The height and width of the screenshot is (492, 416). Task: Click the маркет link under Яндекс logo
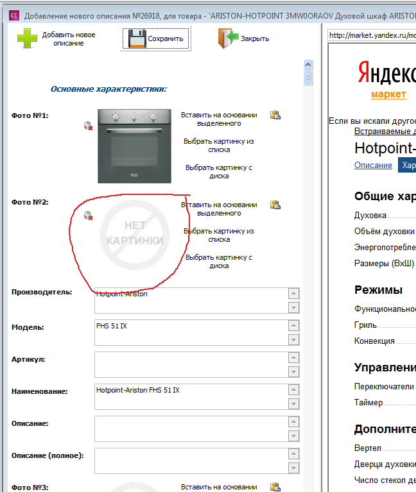[x=388, y=94]
